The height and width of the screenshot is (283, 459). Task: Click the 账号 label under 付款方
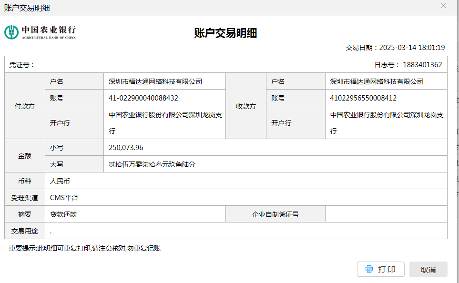57,98
